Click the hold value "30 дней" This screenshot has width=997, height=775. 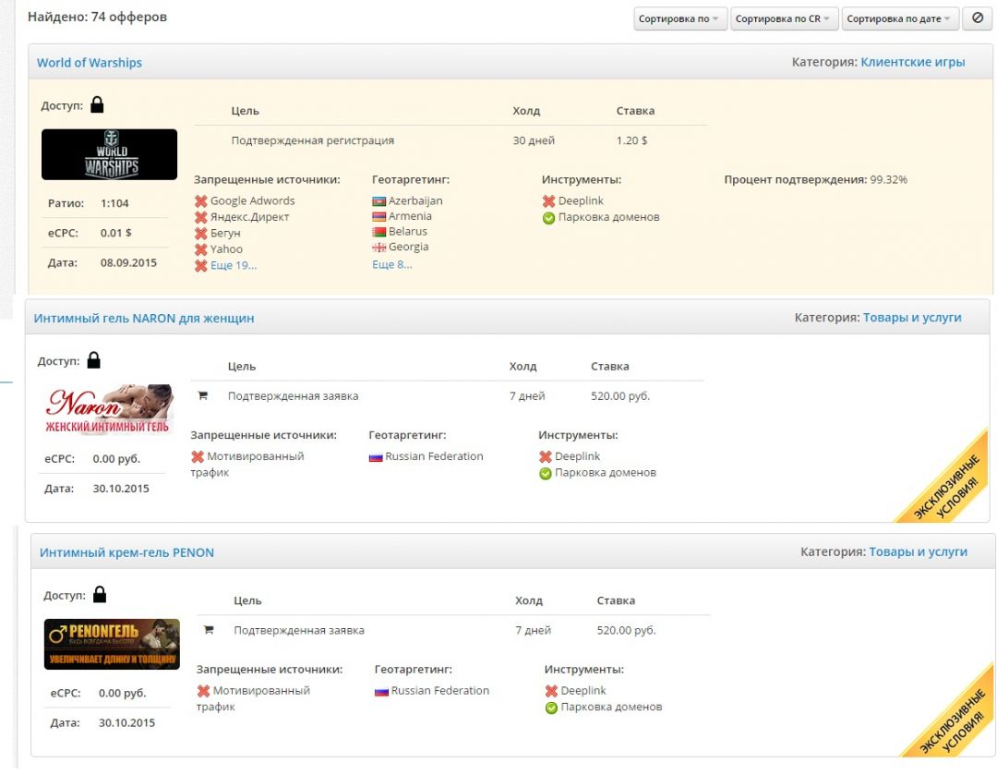pyautogui.click(x=534, y=140)
